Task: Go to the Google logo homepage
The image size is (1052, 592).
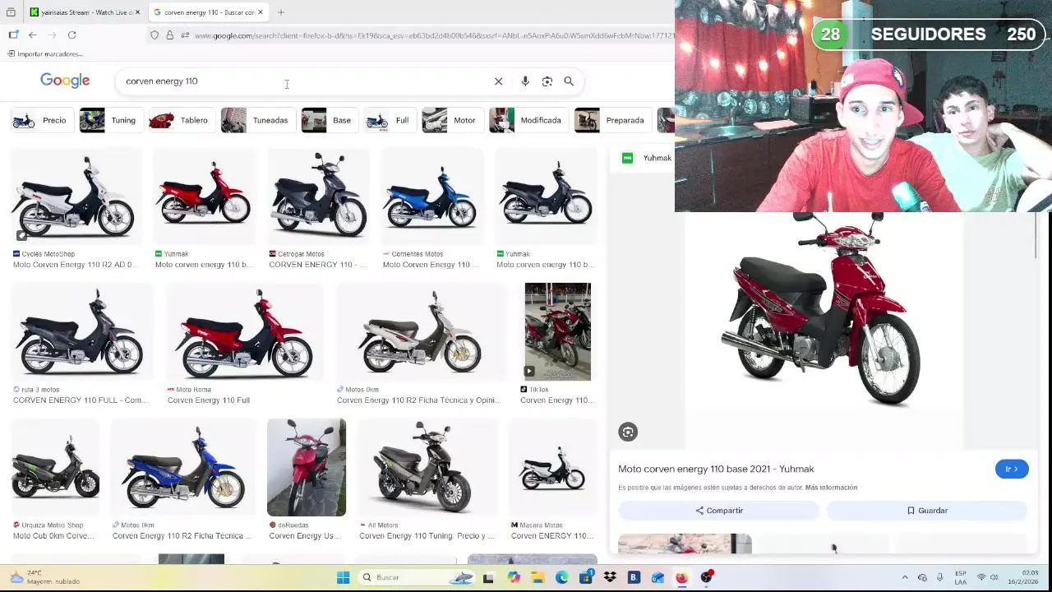Action: (65, 81)
